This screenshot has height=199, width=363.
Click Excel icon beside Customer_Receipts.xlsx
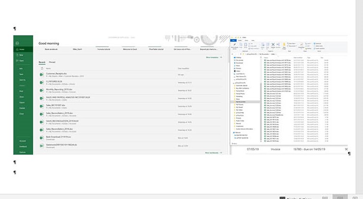point(42,75)
